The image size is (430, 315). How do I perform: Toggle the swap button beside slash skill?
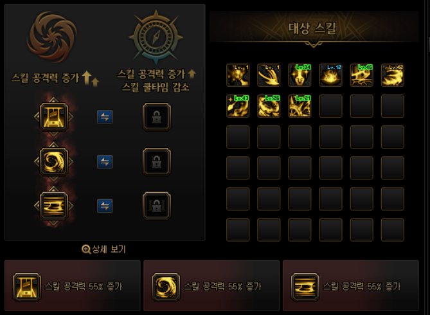point(105,206)
